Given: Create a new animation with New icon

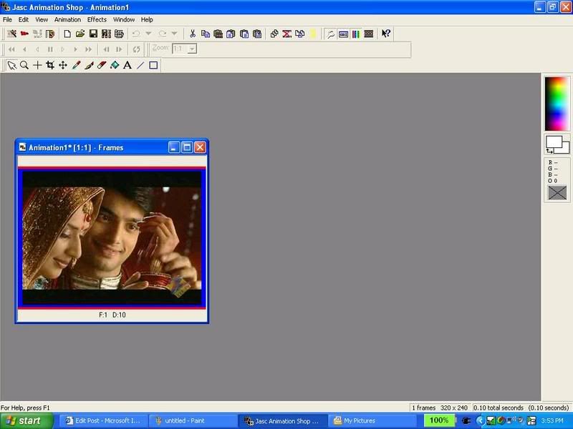Looking at the screenshot, I should (x=67, y=34).
